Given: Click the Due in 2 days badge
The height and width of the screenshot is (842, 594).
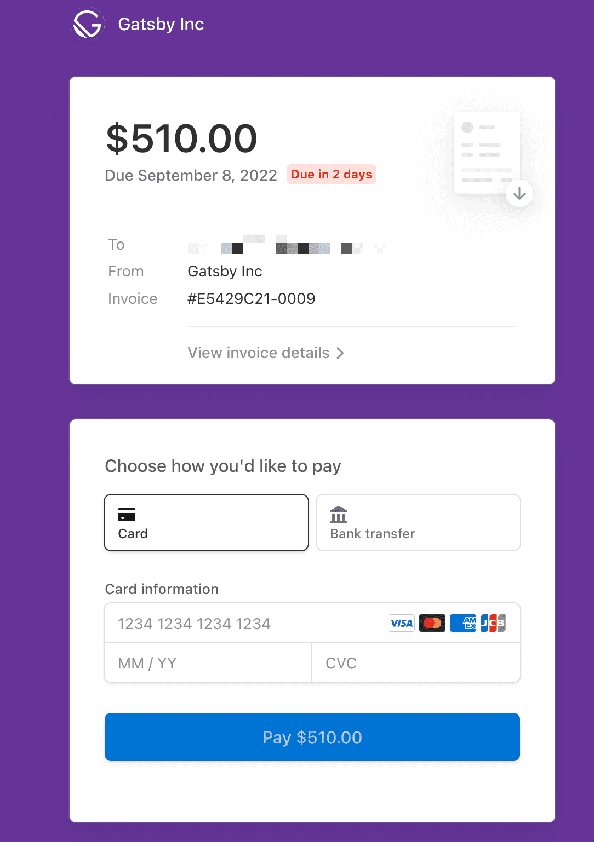Looking at the screenshot, I should coord(332,175).
